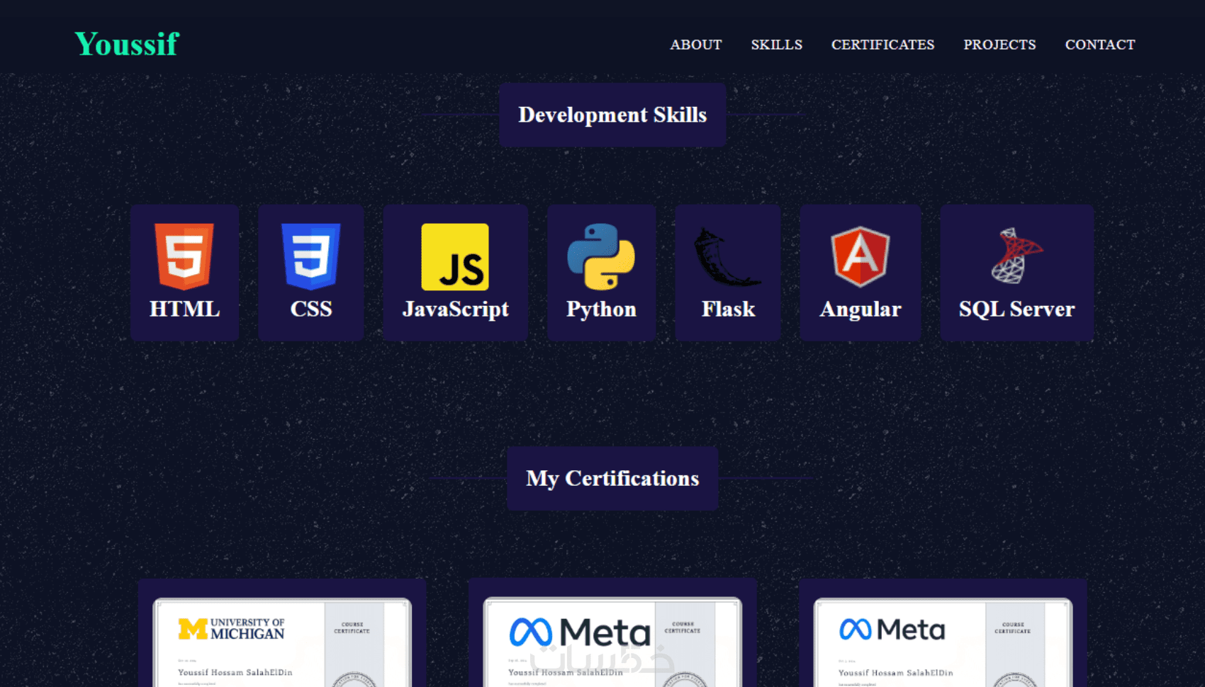The width and height of the screenshot is (1205, 687).
Task: Click the Development Skills heading
Action: coord(612,115)
